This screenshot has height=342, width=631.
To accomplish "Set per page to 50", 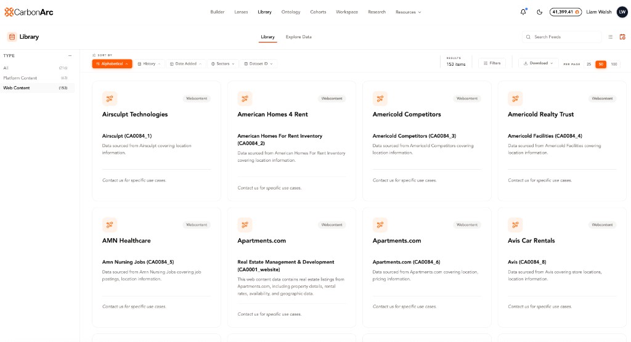I will [x=601, y=65].
